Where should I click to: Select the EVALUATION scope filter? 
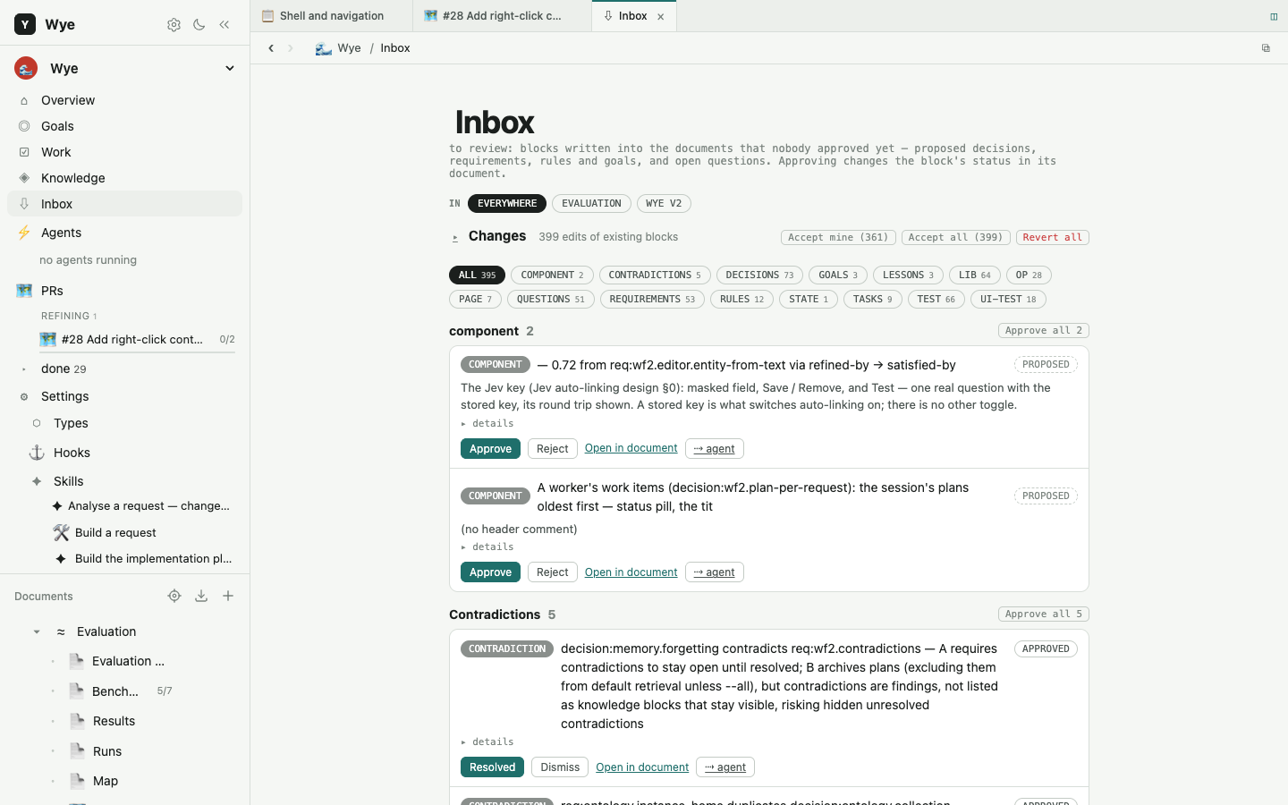591,204
